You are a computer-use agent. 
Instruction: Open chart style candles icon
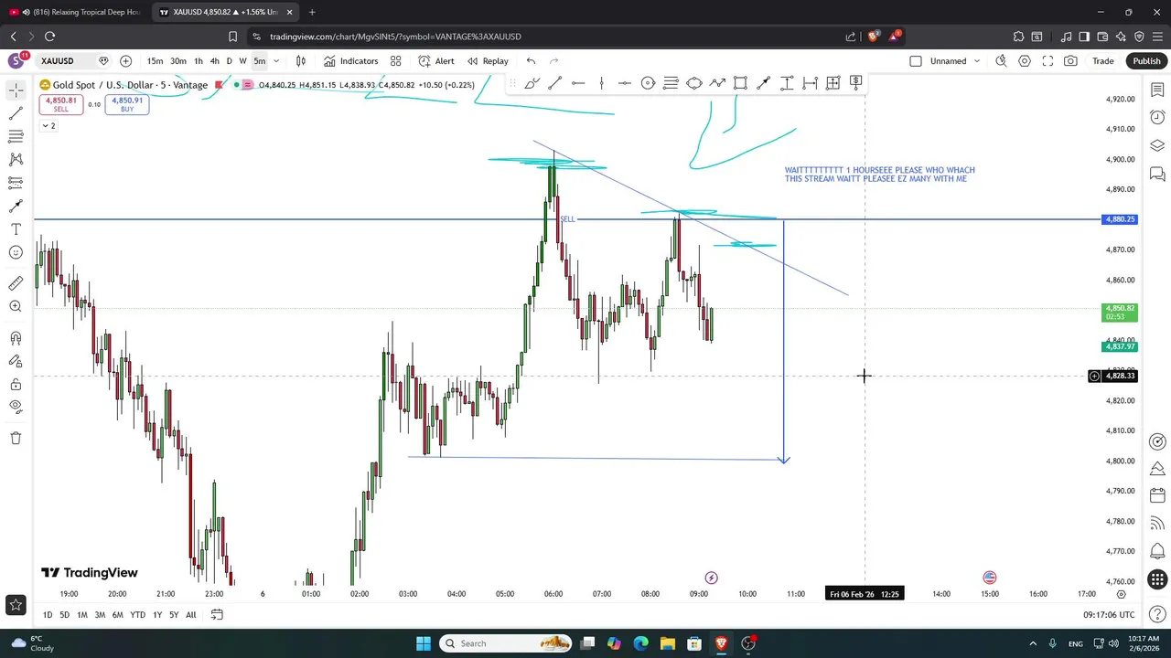pyautogui.click(x=300, y=61)
